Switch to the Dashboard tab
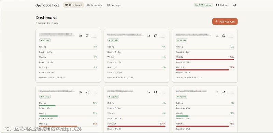 tap(74, 5)
